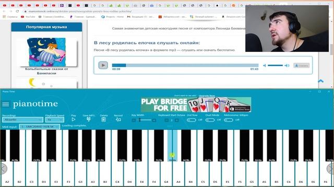Click the low-volume speaker icon in the audio player
This screenshot has height=187, width=334.
pyautogui.click(x=265, y=65)
